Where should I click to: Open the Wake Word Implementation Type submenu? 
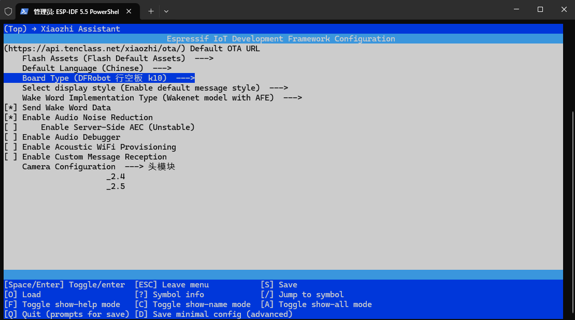coord(162,98)
